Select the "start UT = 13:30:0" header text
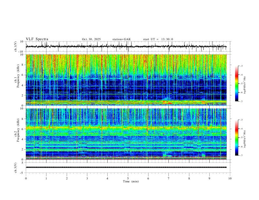This screenshot has width=259, height=200. (x=158, y=39)
